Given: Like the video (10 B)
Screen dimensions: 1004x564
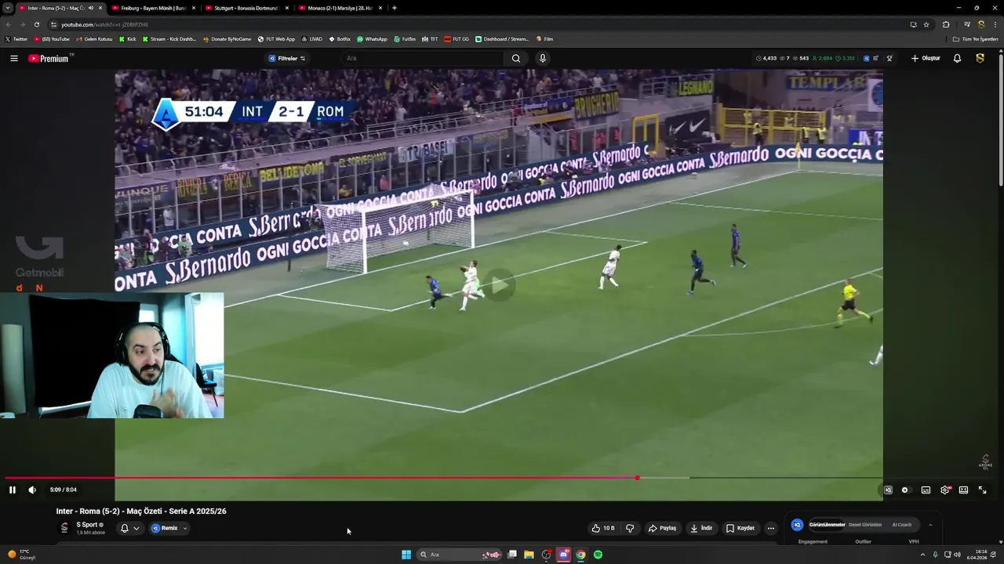Looking at the screenshot, I should (603, 529).
